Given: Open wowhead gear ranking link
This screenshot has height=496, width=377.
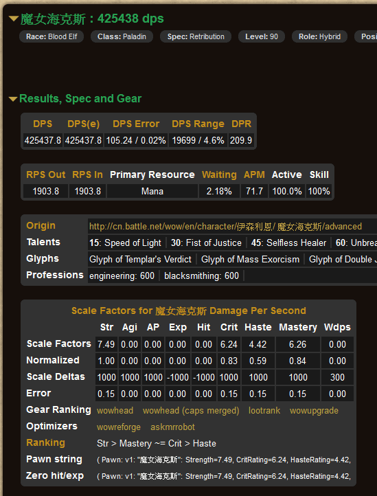Looking at the screenshot, I should point(115,411).
